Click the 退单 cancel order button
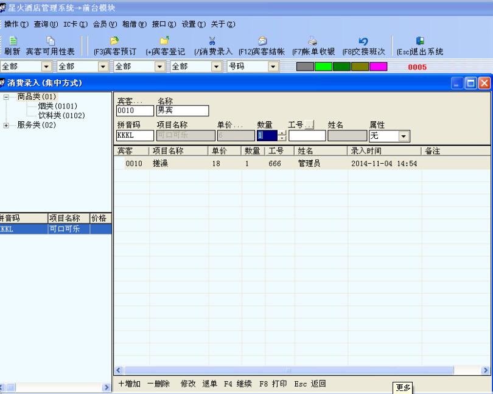Image resolution: width=493 pixels, height=394 pixels. pyautogui.click(x=210, y=384)
